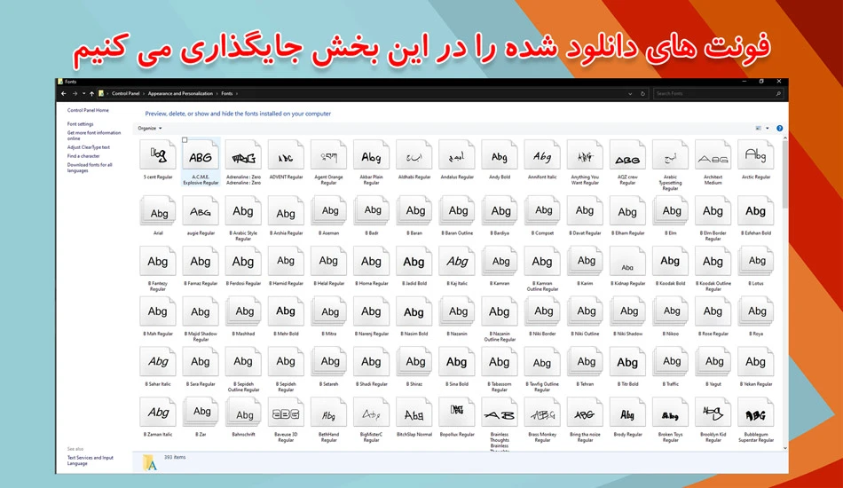Follow the Get more font information online link
Screen dimensions: 843x488
[93, 136]
